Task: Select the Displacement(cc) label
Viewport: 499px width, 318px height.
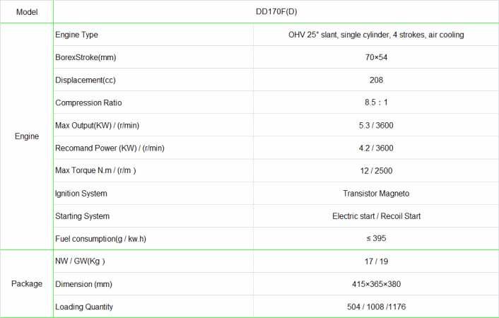Action: pos(86,80)
